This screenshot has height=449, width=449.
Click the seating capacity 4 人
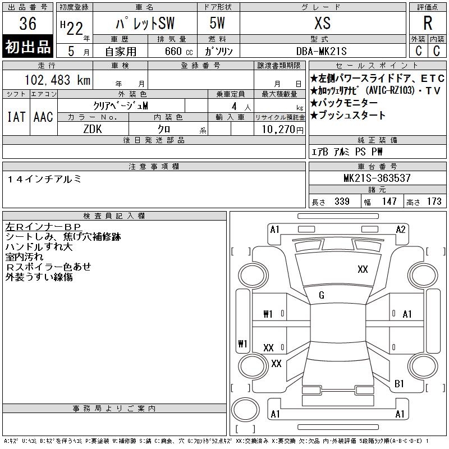(241, 107)
